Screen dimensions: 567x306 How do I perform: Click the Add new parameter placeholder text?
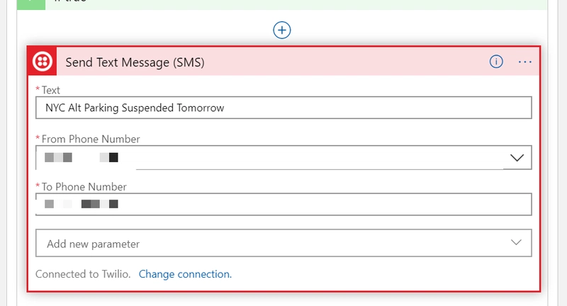(94, 244)
